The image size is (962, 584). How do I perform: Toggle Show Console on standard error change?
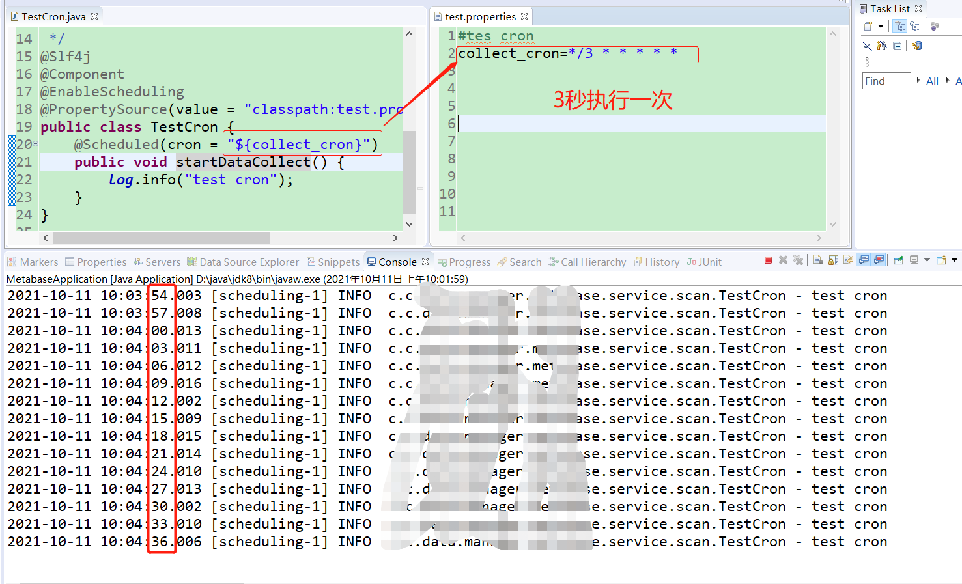[879, 260]
